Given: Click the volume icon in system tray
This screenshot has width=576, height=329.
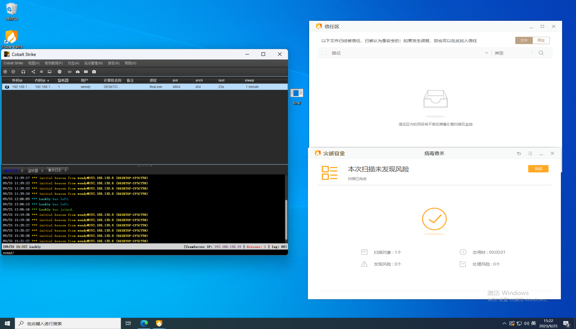Looking at the screenshot, I should pos(526,323).
